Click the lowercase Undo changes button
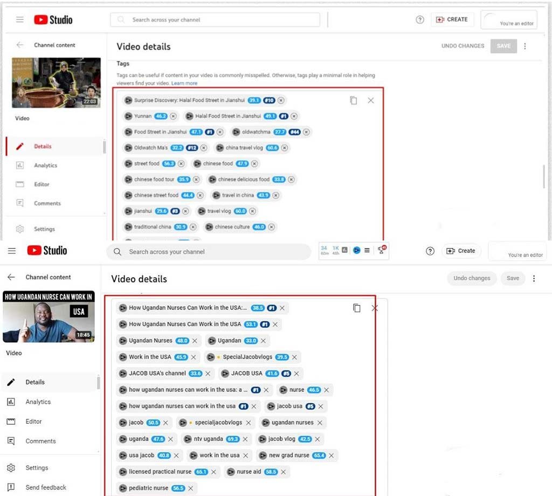The width and height of the screenshot is (552, 496). coord(472,278)
